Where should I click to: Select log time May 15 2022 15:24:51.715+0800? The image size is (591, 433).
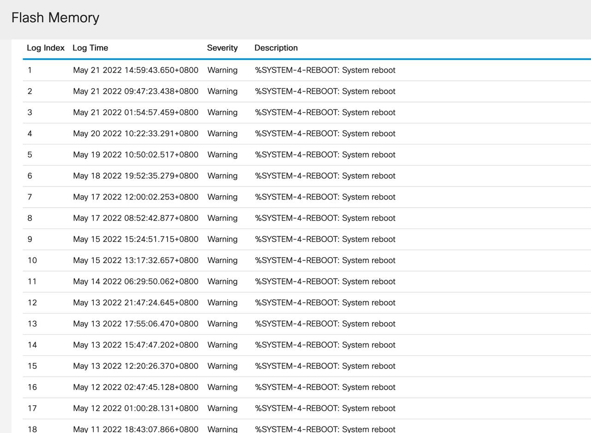coord(136,239)
